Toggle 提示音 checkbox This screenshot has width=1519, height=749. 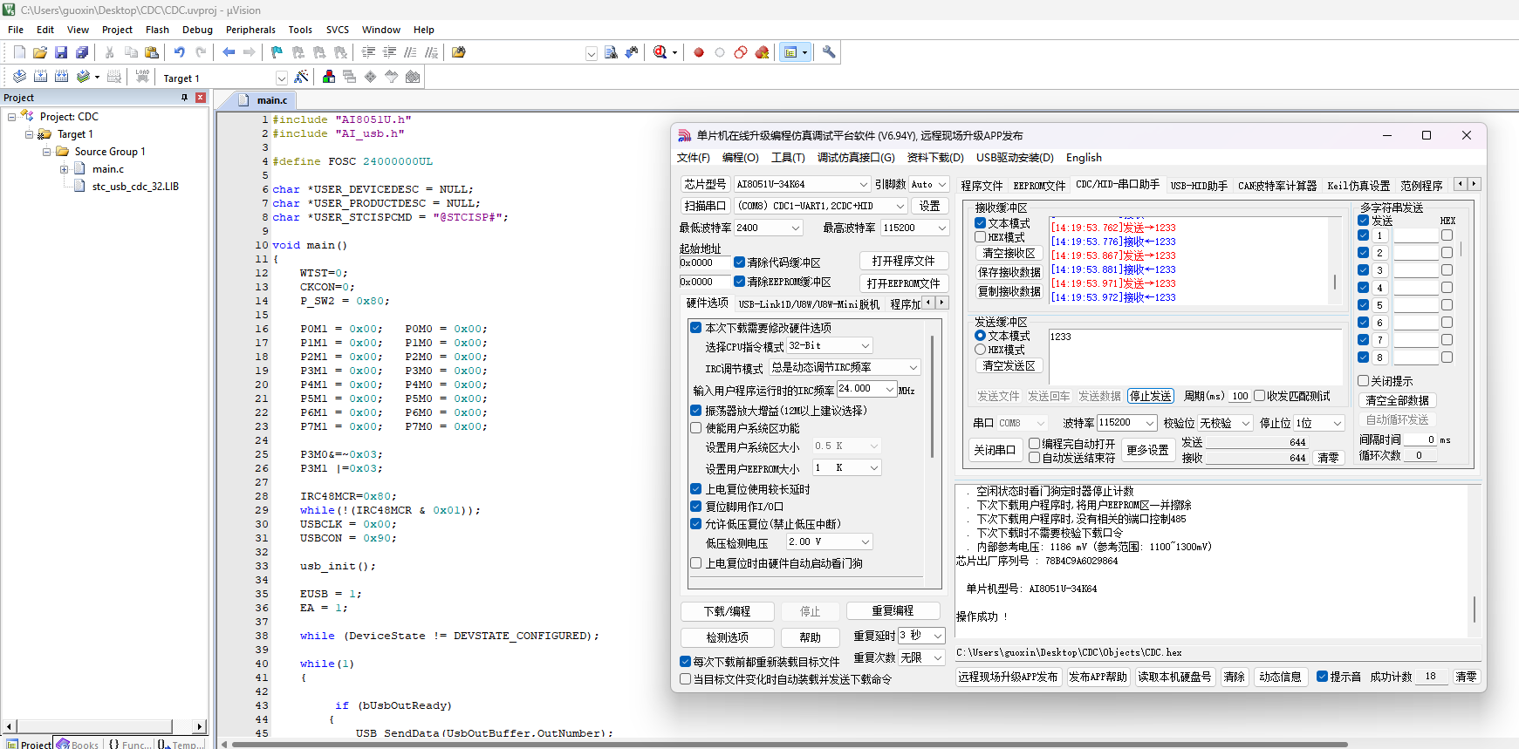(x=1323, y=677)
